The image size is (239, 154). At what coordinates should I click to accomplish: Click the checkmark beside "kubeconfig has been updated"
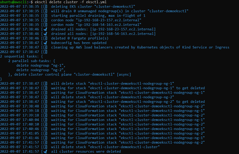coord(45,43)
